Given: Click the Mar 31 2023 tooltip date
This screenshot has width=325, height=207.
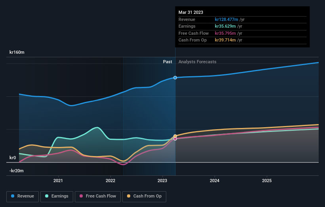Looking at the screenshot, I should 191,12.
